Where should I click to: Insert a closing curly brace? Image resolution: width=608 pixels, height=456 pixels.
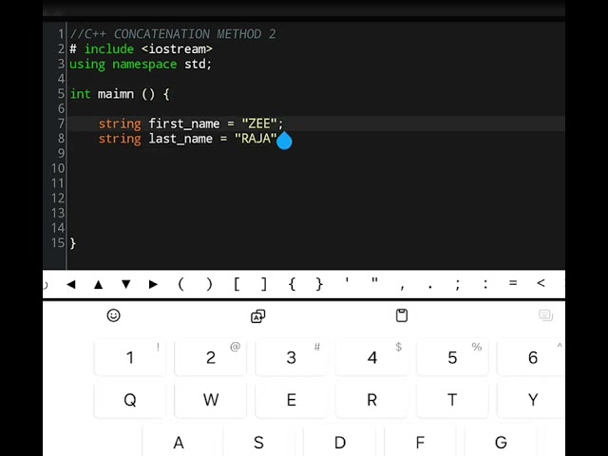319,284
